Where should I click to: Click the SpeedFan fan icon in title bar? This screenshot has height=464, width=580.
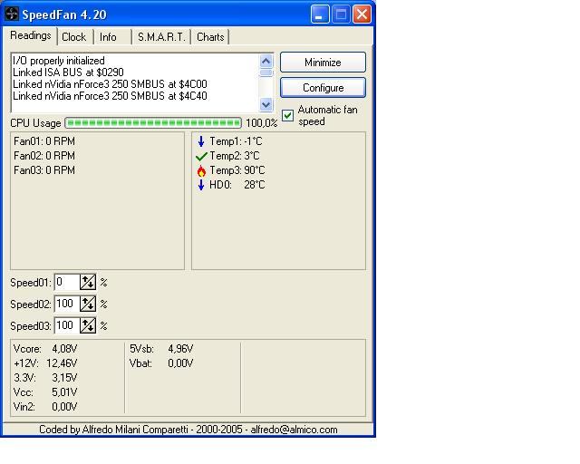coord(12,14)
